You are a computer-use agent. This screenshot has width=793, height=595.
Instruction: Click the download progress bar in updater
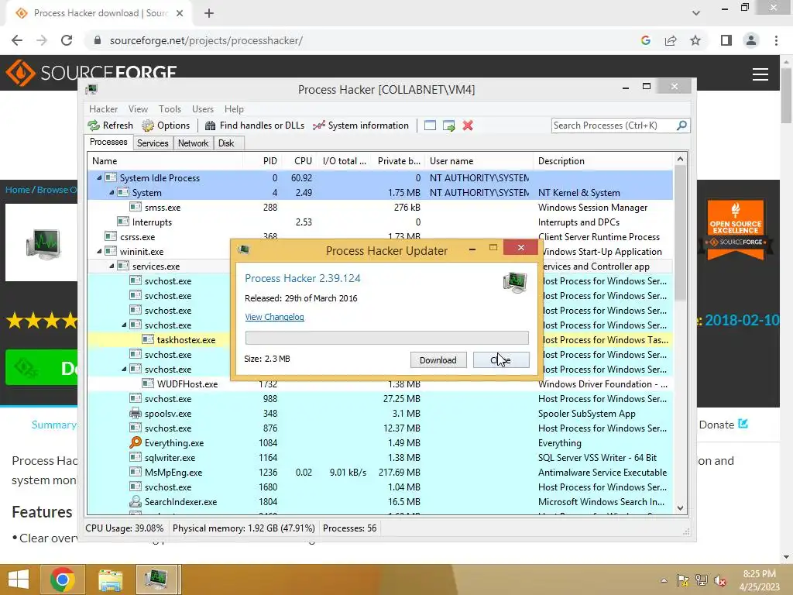387,338
